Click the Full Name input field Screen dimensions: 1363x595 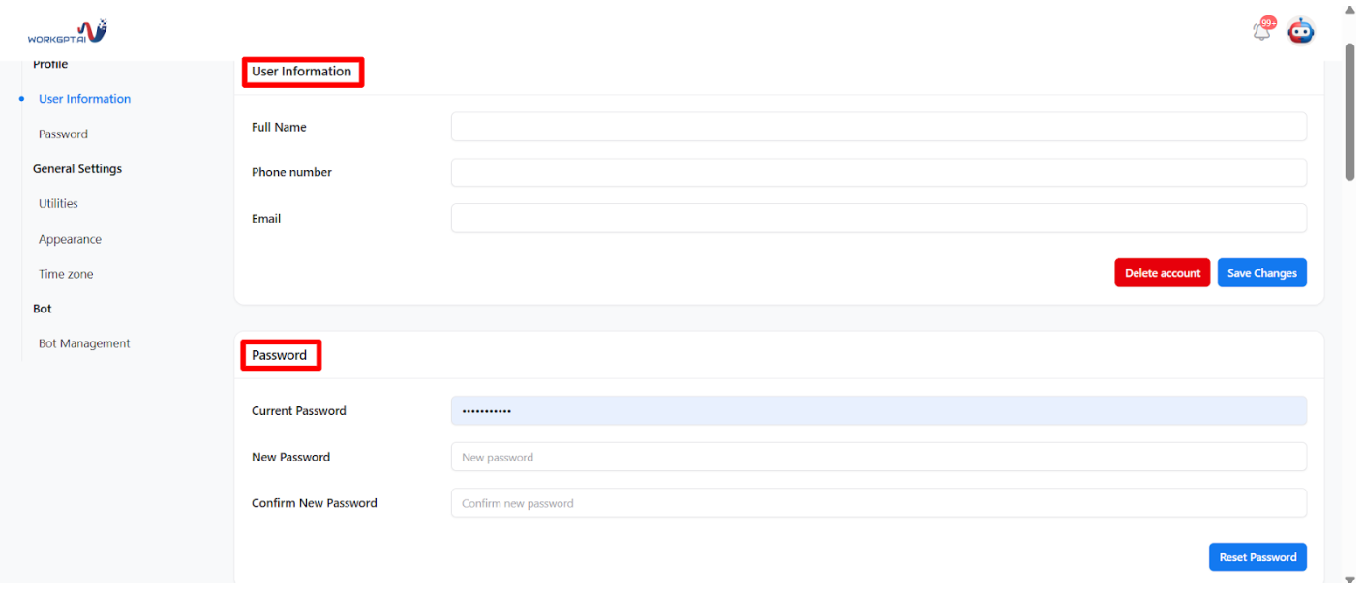click(878, 127)
